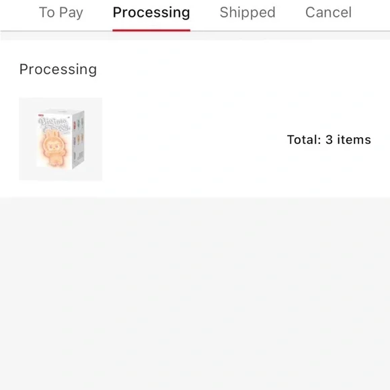The height and width of the screenshot is (390, 390).
Task: Tap the orange rabbit figure on box
Action: pyautogui.click(x=53, y=148)
